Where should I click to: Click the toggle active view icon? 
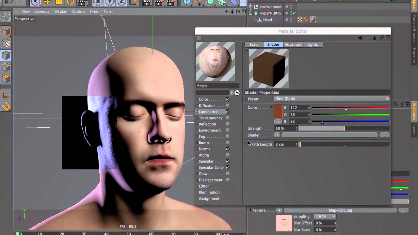point(243,11)
